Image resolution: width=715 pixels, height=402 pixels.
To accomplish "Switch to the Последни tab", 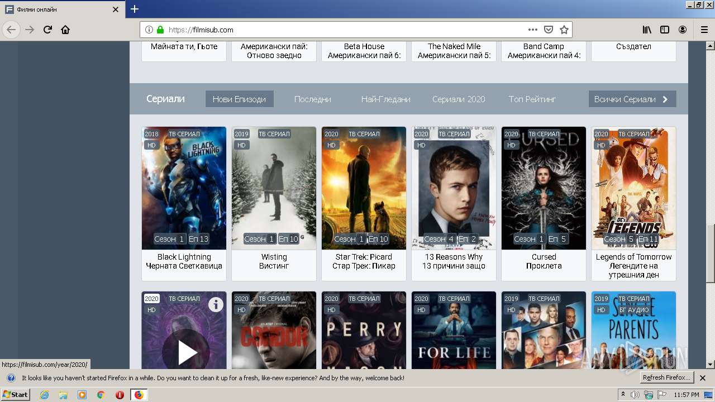I will click(313, 99).
